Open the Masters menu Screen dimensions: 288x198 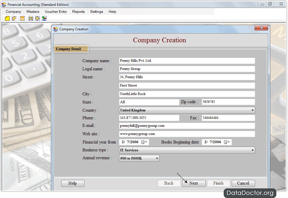click(x=33, y=12)
